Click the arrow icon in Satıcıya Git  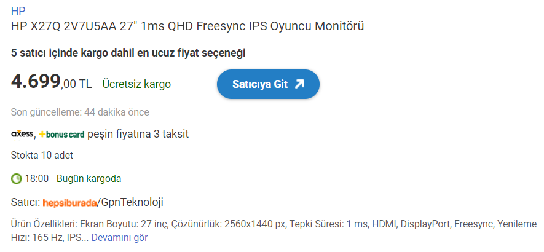[299, 84]
